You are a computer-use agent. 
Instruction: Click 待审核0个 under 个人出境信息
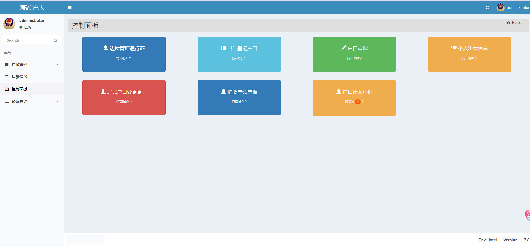[x=470, y=58]
